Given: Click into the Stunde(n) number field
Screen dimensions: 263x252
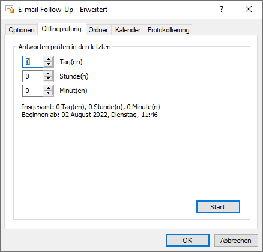Looking at the screenshot, I should coord(33,76).
